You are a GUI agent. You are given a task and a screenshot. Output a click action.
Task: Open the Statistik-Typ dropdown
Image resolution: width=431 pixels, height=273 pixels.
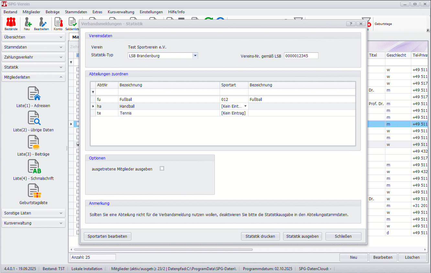(195, 56)
